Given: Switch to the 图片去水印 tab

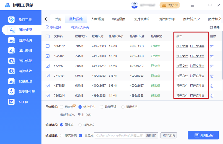Looking at the screenshot, I should [x=142, y=19].
